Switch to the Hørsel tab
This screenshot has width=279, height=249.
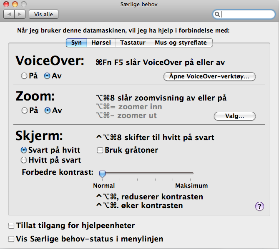pyautogui.click(x=101, y=43)
